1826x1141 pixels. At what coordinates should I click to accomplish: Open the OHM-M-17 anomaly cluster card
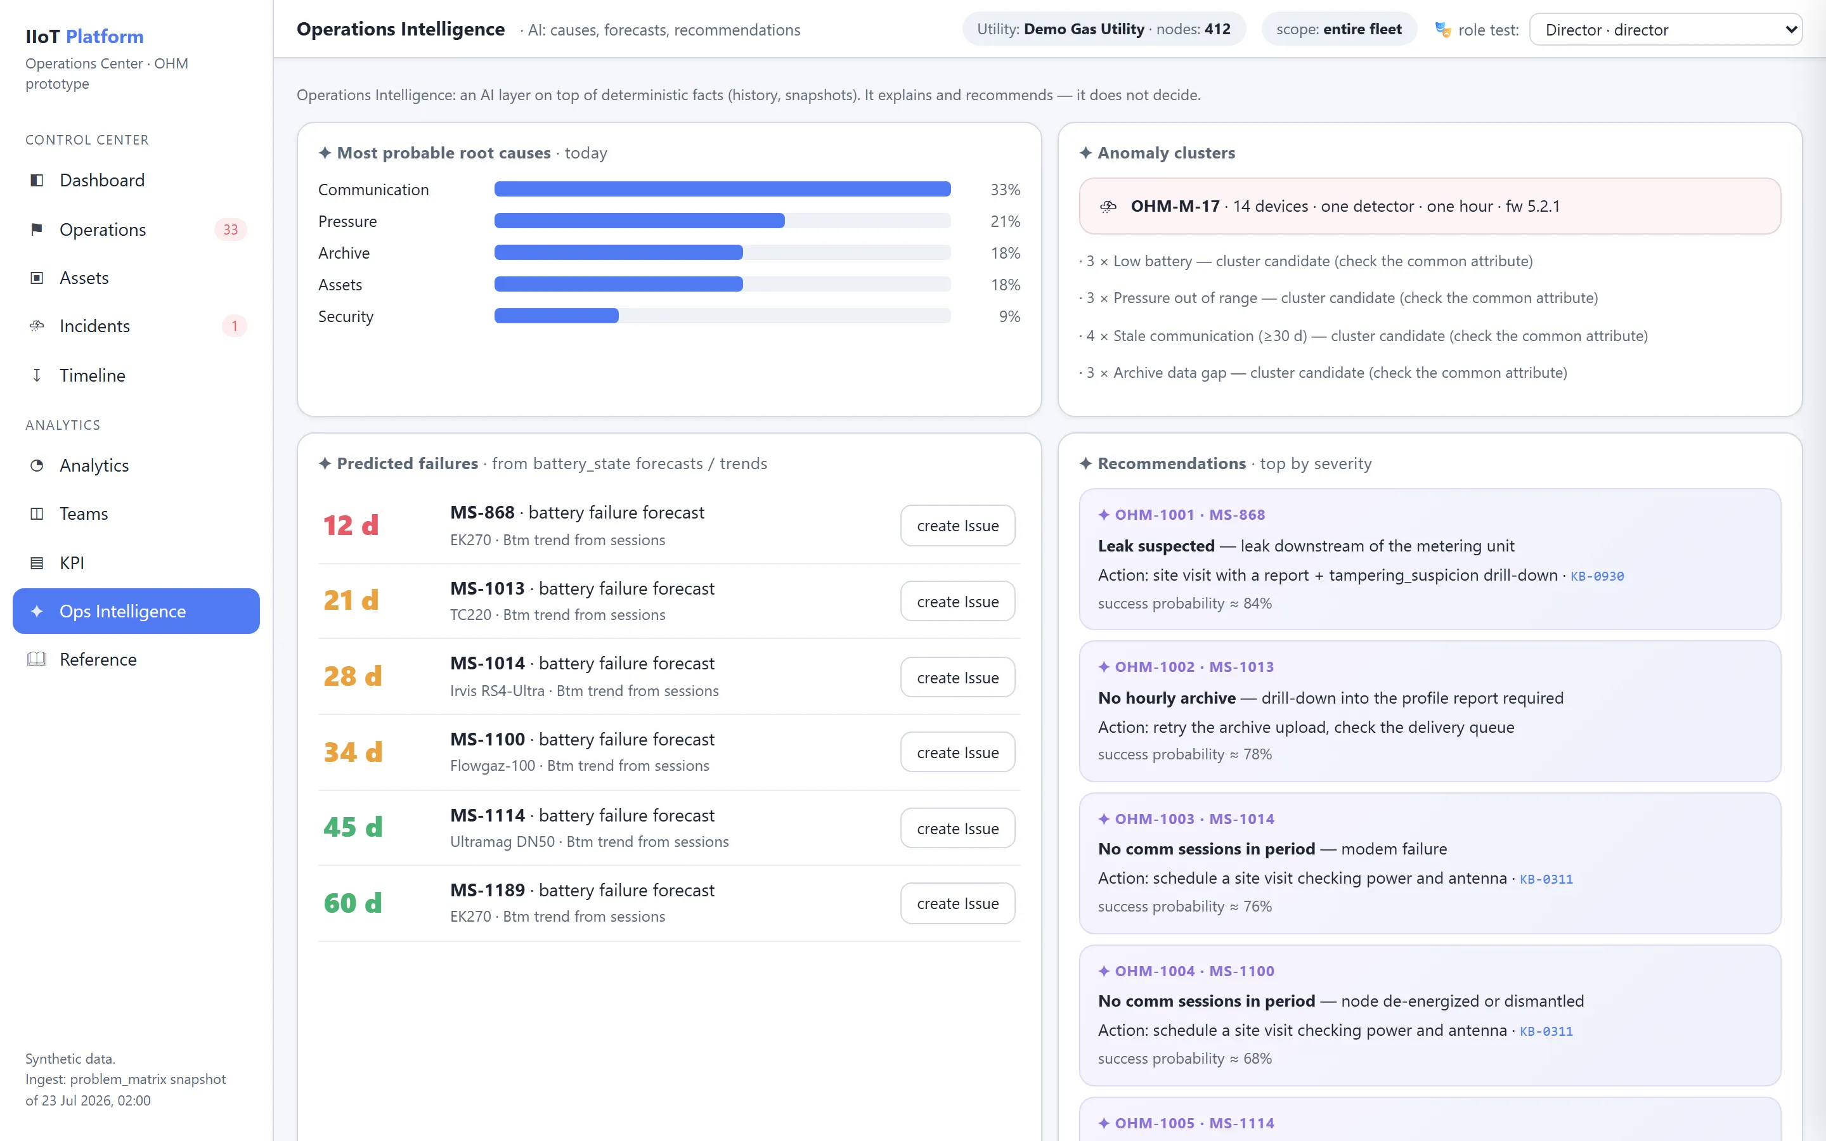1429,206
